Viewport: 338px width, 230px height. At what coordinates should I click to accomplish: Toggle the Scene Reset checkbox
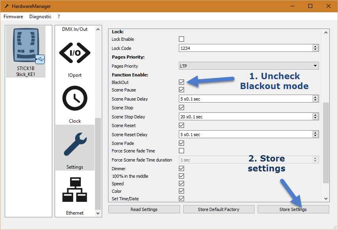click(182, 125)
